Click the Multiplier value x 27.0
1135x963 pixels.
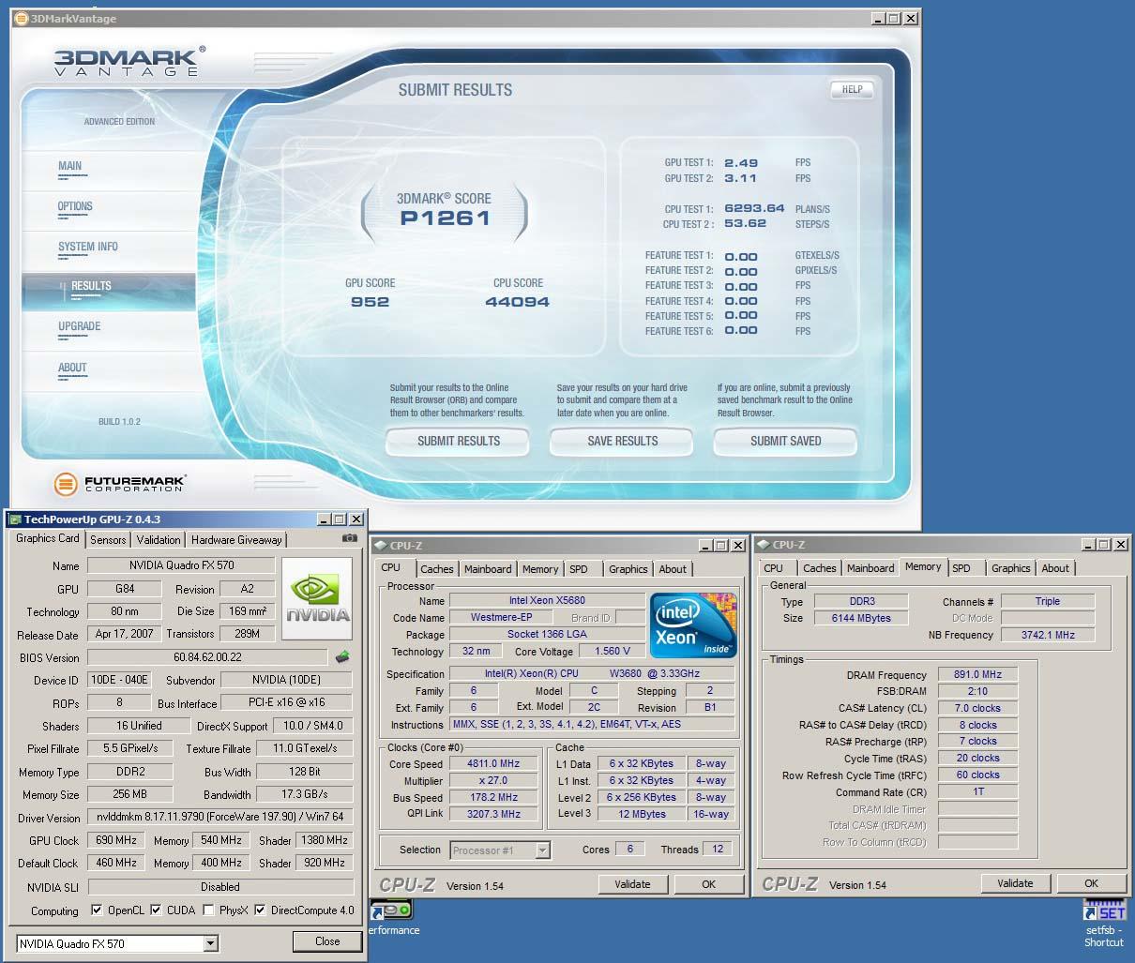[x=493, y=781]
